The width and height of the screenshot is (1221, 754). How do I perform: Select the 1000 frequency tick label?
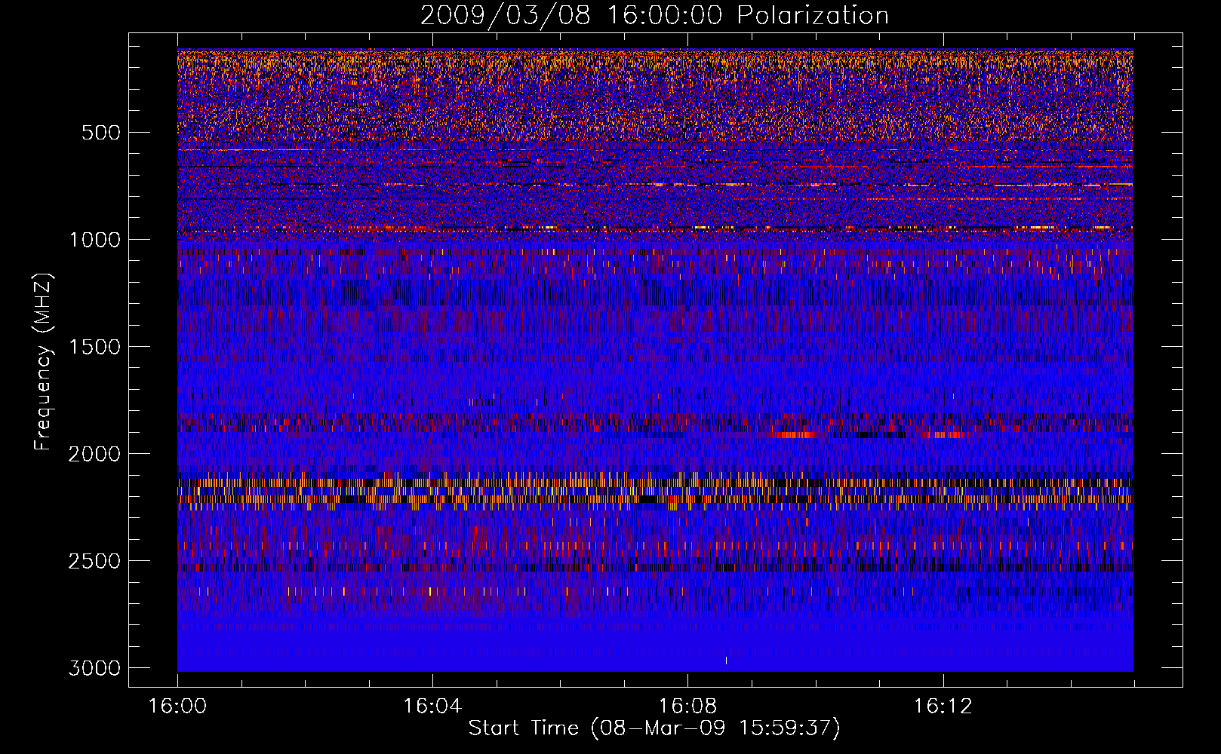pos(94,240)
